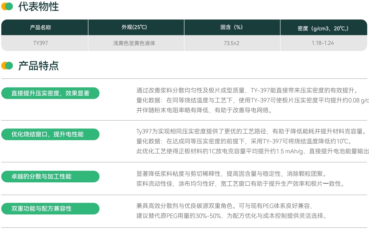Click the 固含（%） column header
Viewport: 369px width, 230px height.
231,28
